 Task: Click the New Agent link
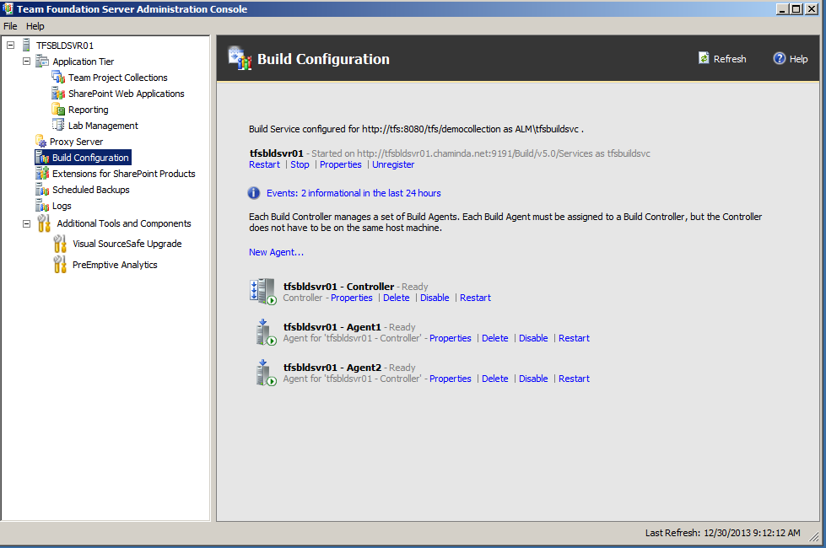[x=276, y=252]
